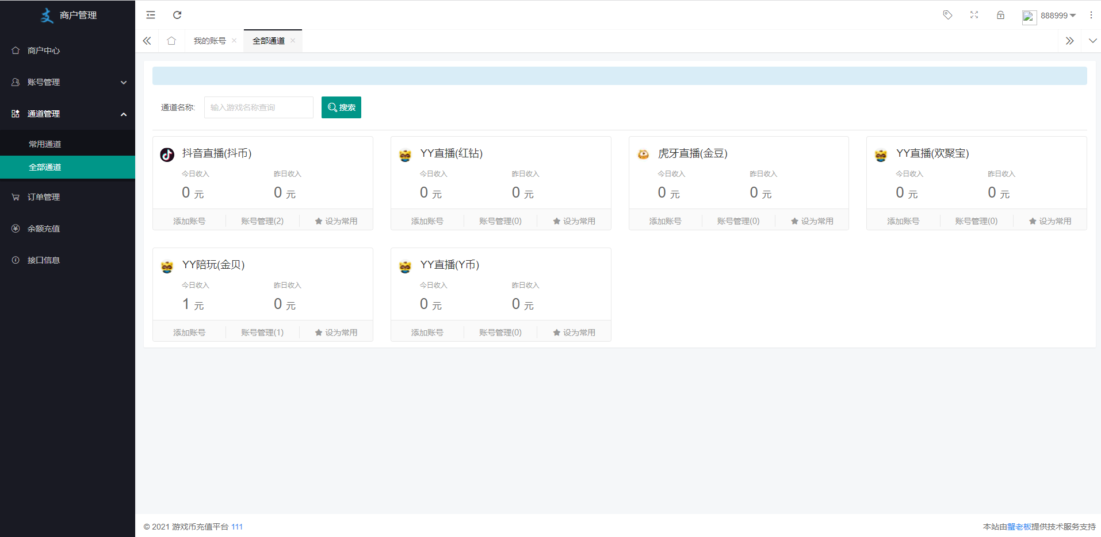Switch to the 我的账号 tab
1101x537 pixels.
(x=209, y=40)
